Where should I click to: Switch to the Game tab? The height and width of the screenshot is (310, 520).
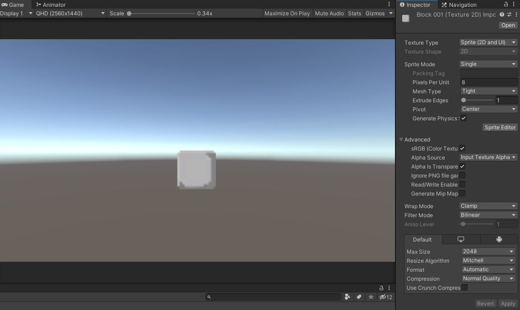[x=13, y=5]
